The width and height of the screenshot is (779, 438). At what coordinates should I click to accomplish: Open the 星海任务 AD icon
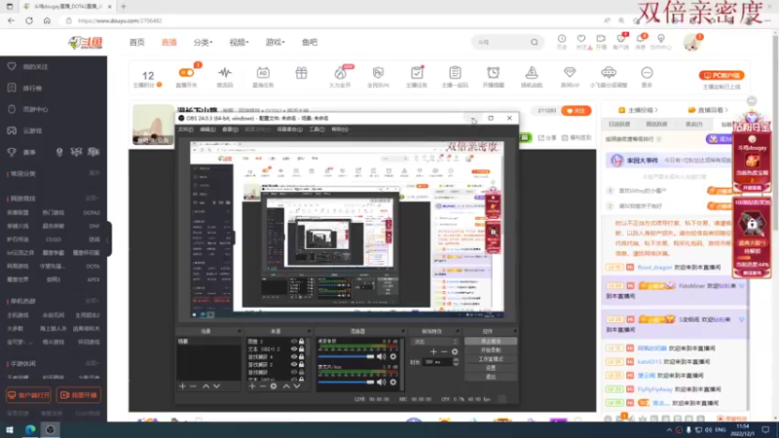point(263,73)
